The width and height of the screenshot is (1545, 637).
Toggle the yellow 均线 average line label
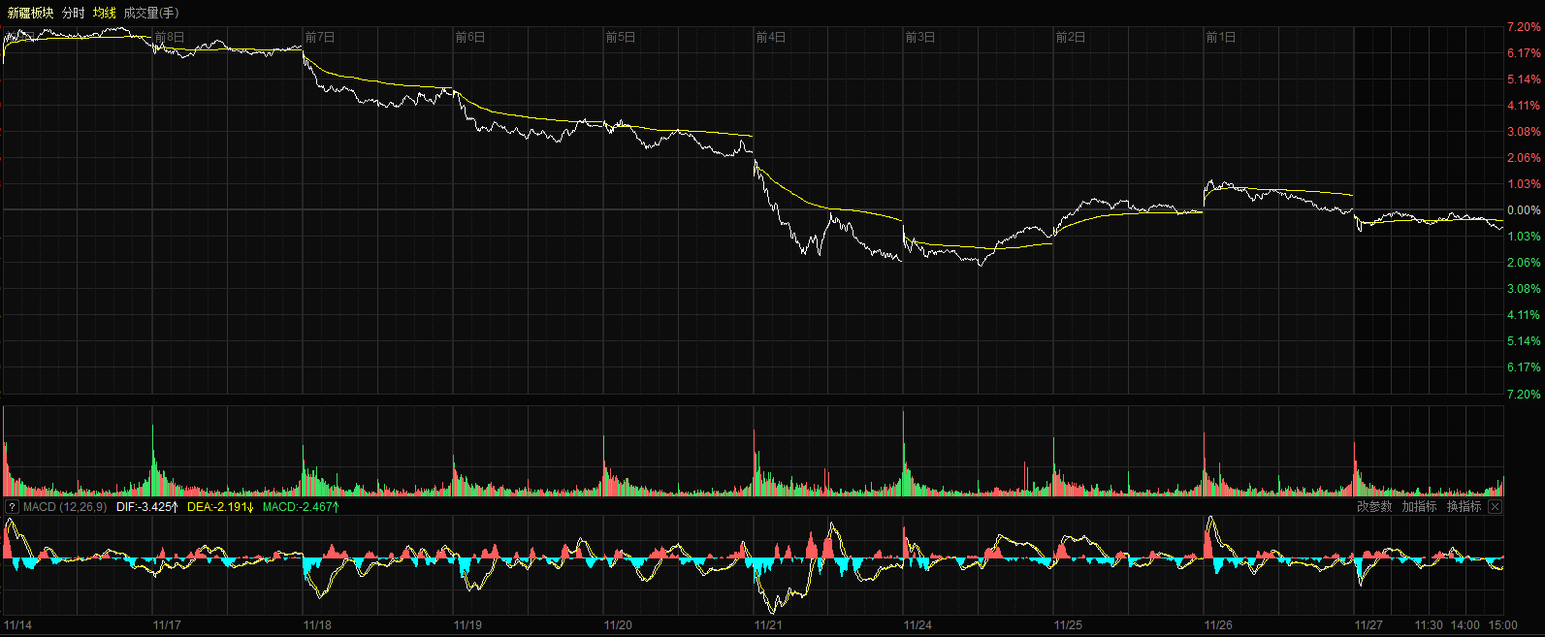[x=104, y=13]
